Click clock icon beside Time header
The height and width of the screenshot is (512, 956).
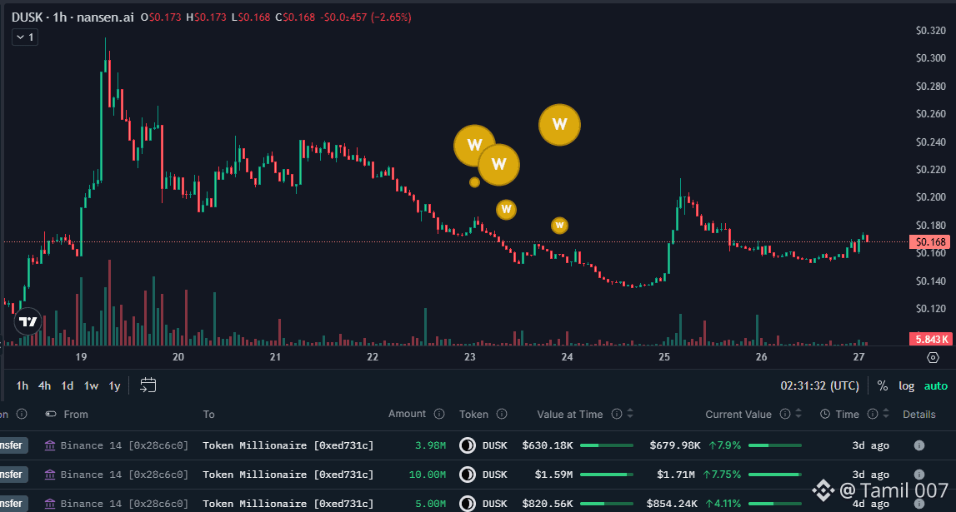tap(825, 414)
